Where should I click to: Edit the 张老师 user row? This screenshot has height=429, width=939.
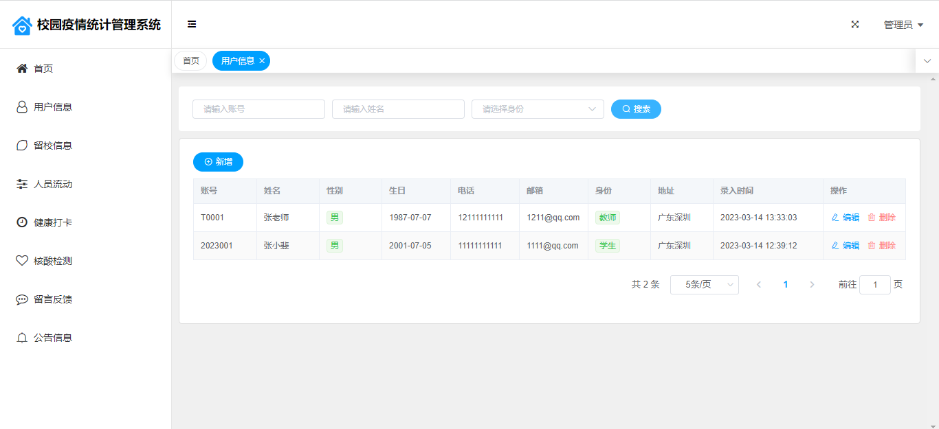[x=846, y=218]
